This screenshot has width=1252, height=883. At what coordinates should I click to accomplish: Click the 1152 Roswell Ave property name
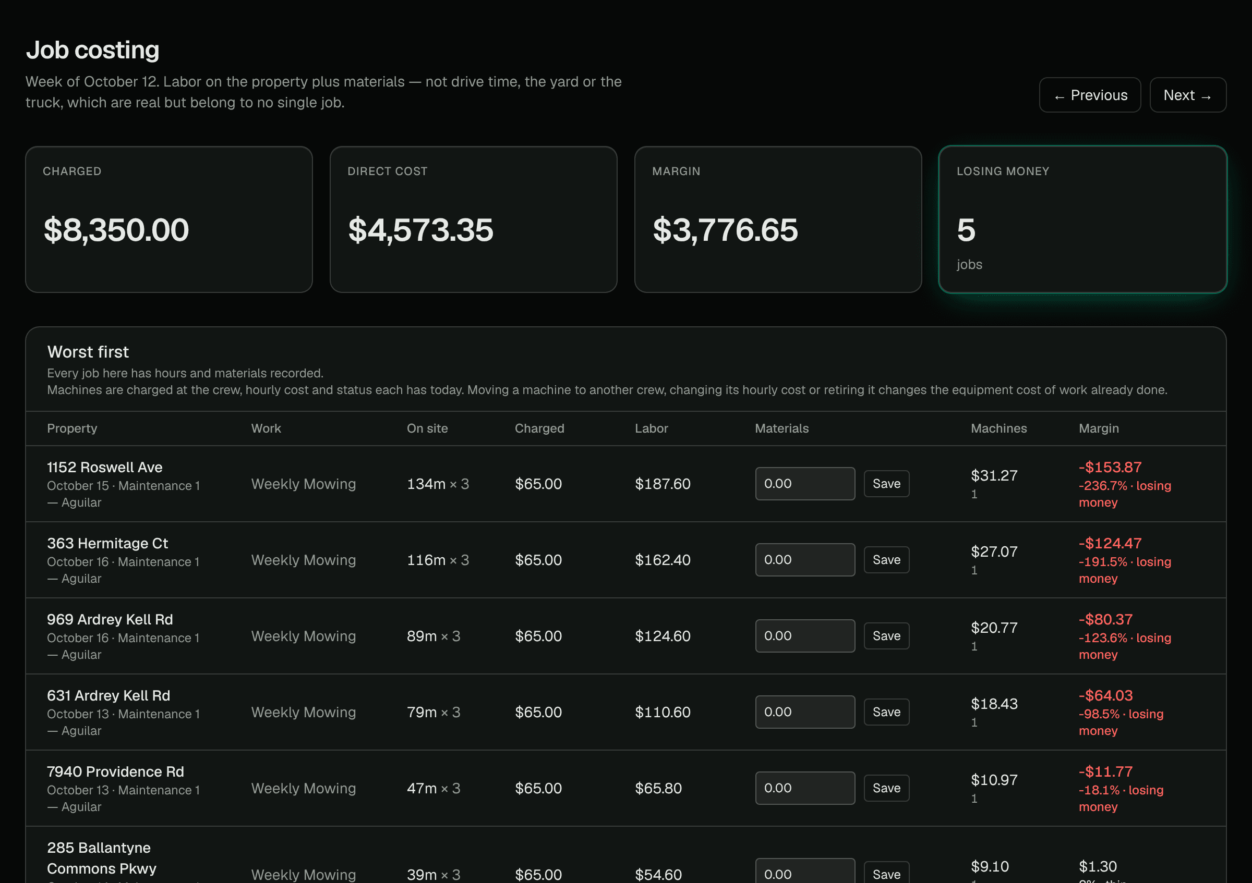105,468
